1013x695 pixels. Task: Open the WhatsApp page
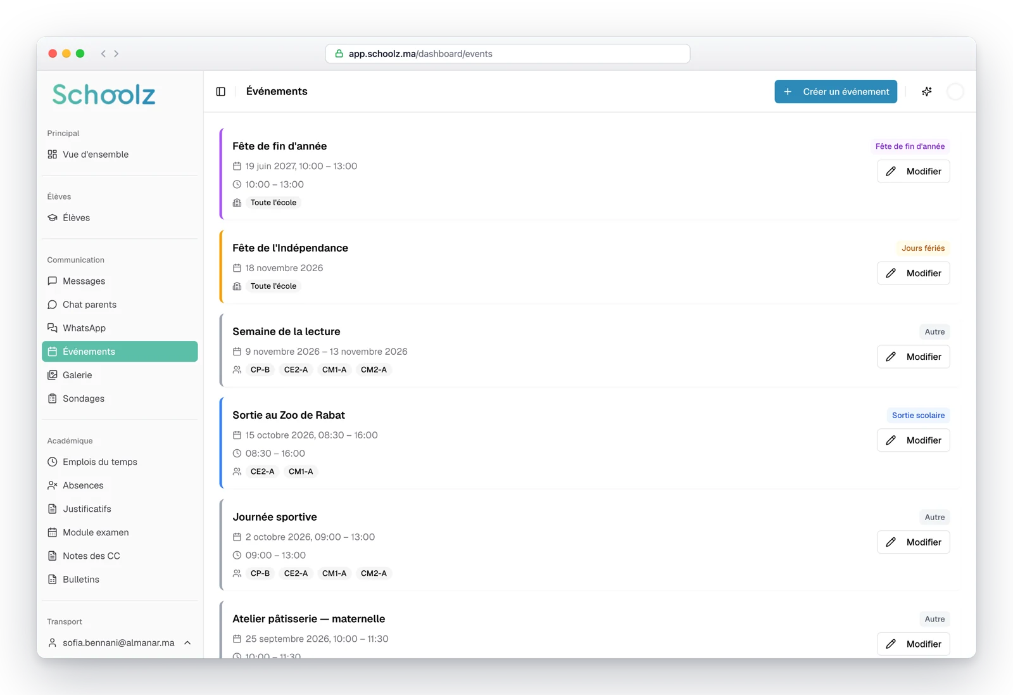(120, 328)
